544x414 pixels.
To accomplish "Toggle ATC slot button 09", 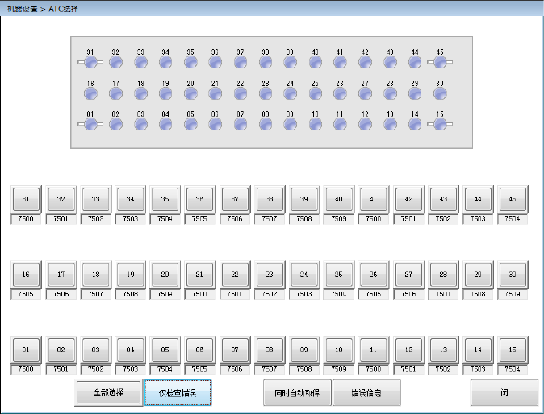I will click(304, 350).
